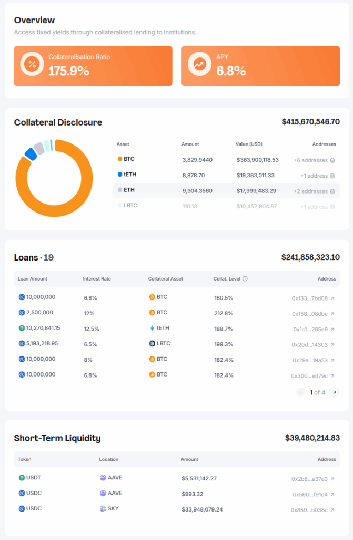Viewport: 353px width, 540px height.
Task: Click collateral level 199.3%
Action: [x=224, y=344]
